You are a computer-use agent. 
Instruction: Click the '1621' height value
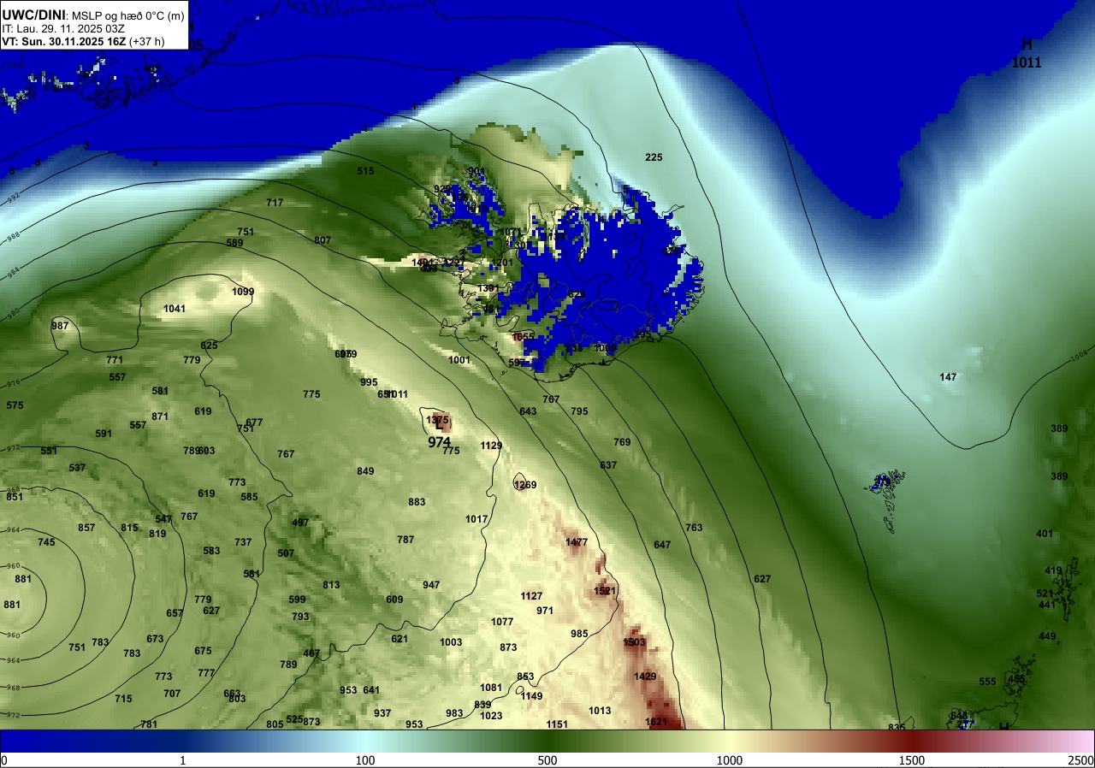point(656,722)
